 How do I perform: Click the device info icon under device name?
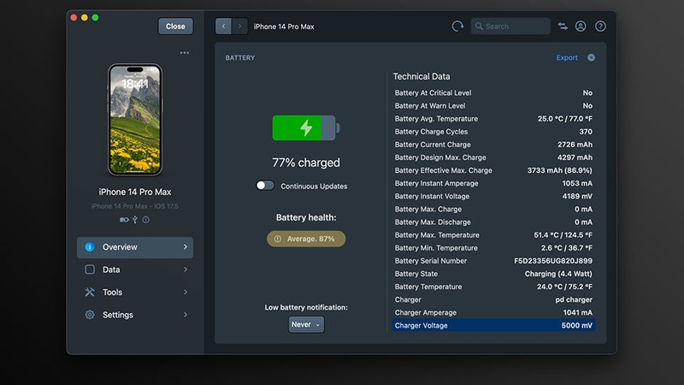click(x=145, y=220)
